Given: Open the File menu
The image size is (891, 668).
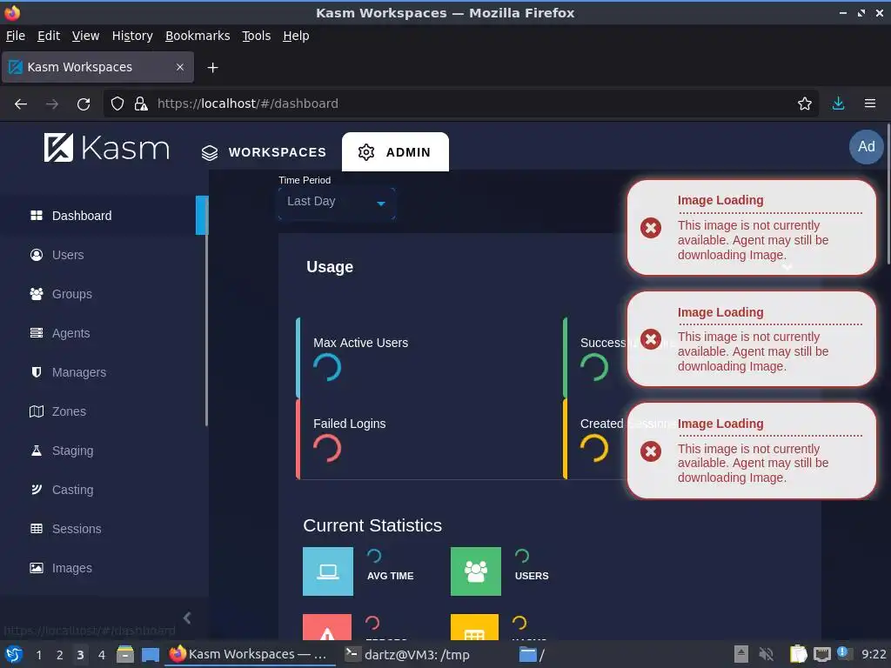Looking at the screenshot, I should click(x=16, y=36).
